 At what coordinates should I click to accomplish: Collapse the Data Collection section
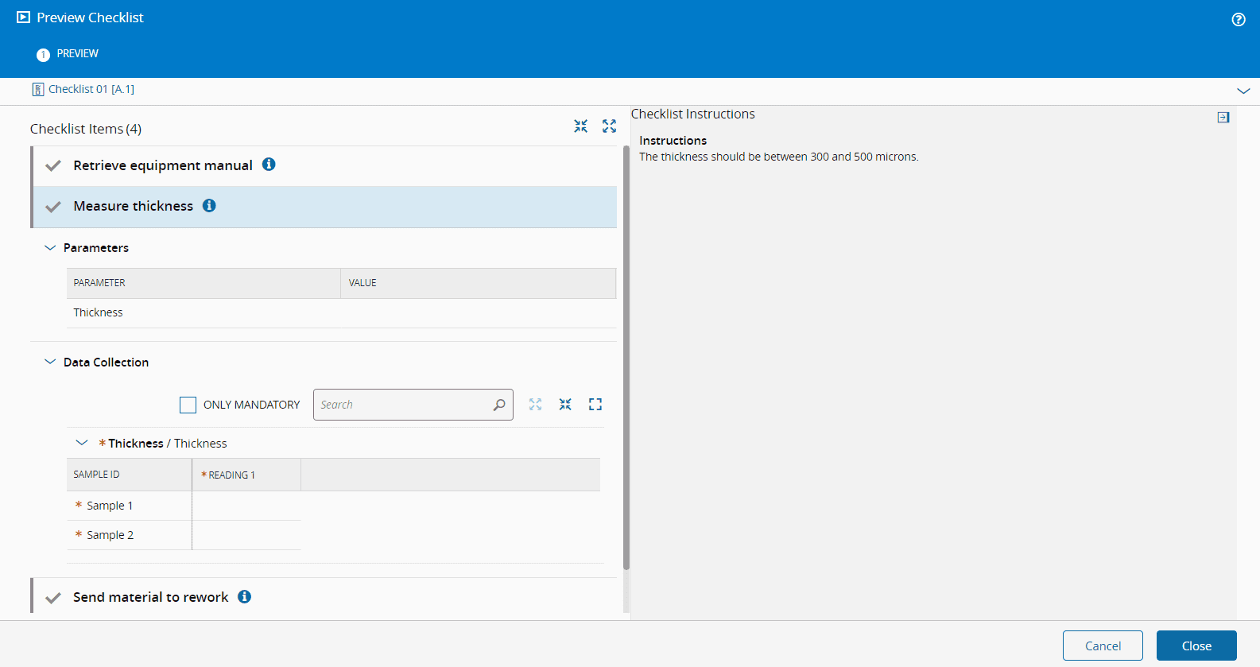(x=50, y=362)
